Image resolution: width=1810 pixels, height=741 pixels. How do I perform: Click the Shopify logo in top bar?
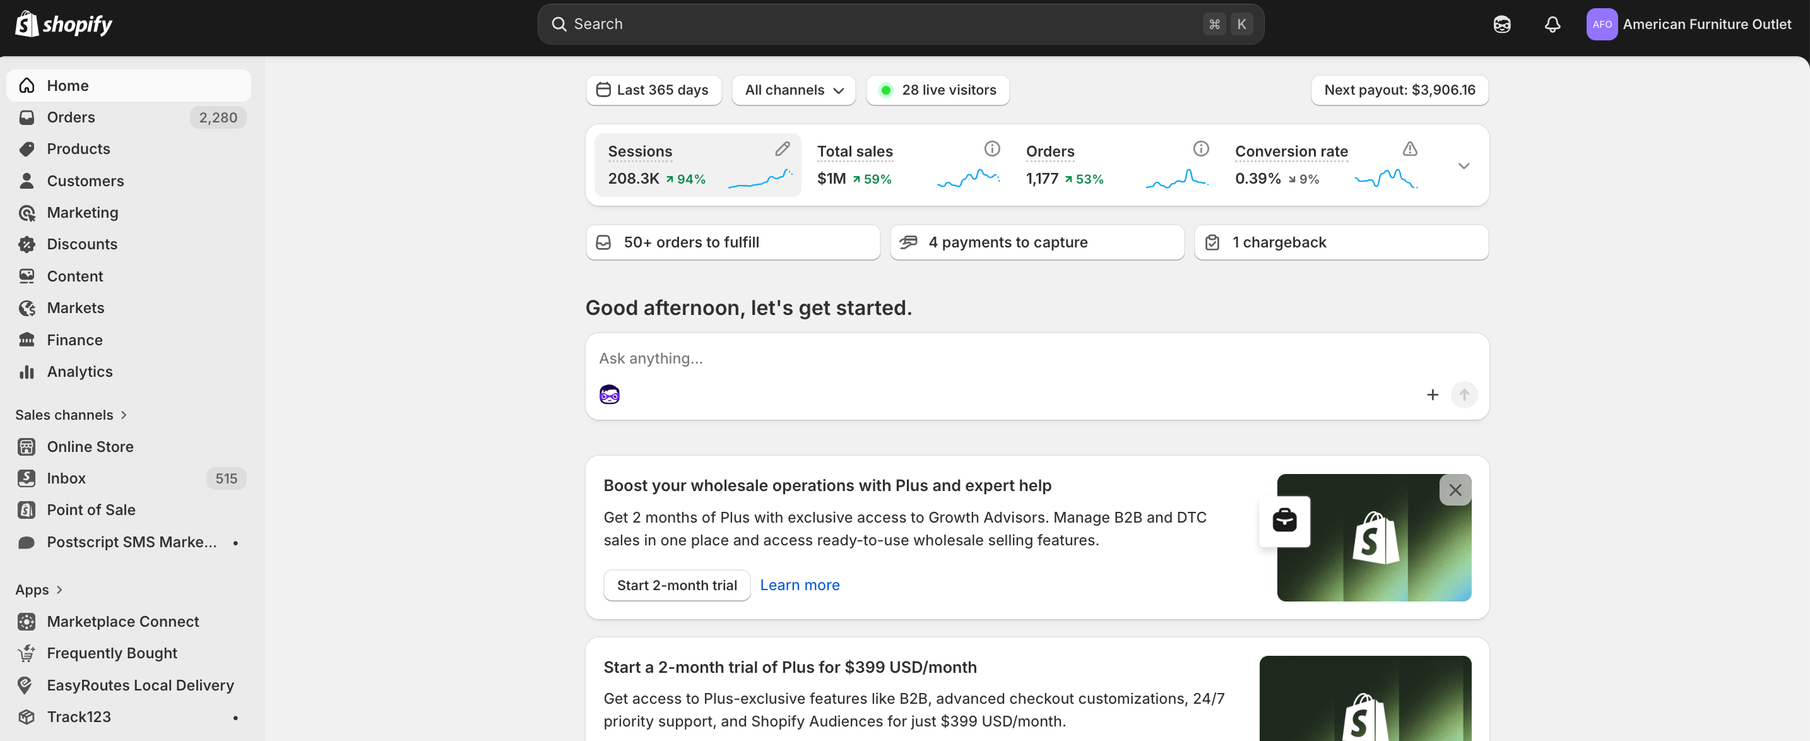pyautogui.click(x=63, y=25)
